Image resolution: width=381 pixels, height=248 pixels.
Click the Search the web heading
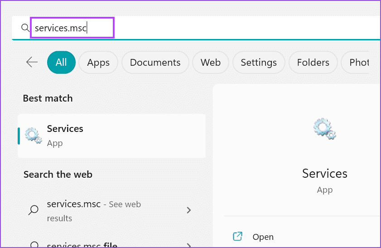58,175
